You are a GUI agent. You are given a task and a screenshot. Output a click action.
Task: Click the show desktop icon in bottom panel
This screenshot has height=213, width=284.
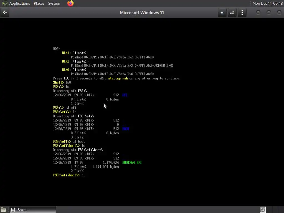(x=3, y=210)
